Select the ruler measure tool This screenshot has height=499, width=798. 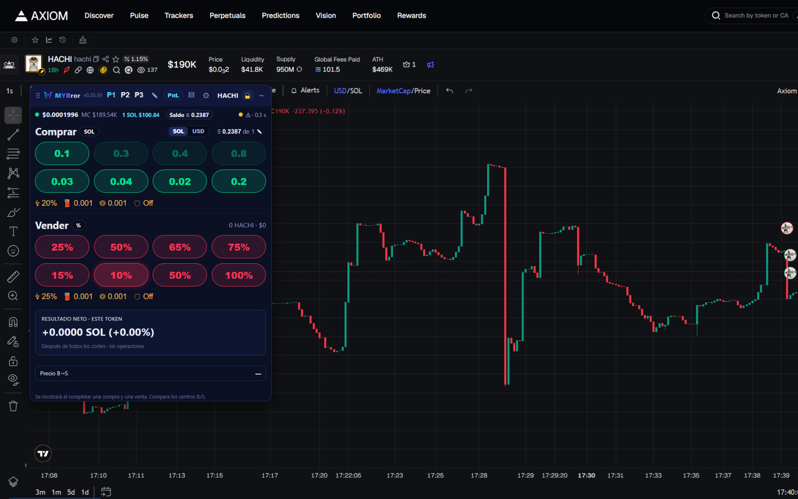tap(13, 276)
